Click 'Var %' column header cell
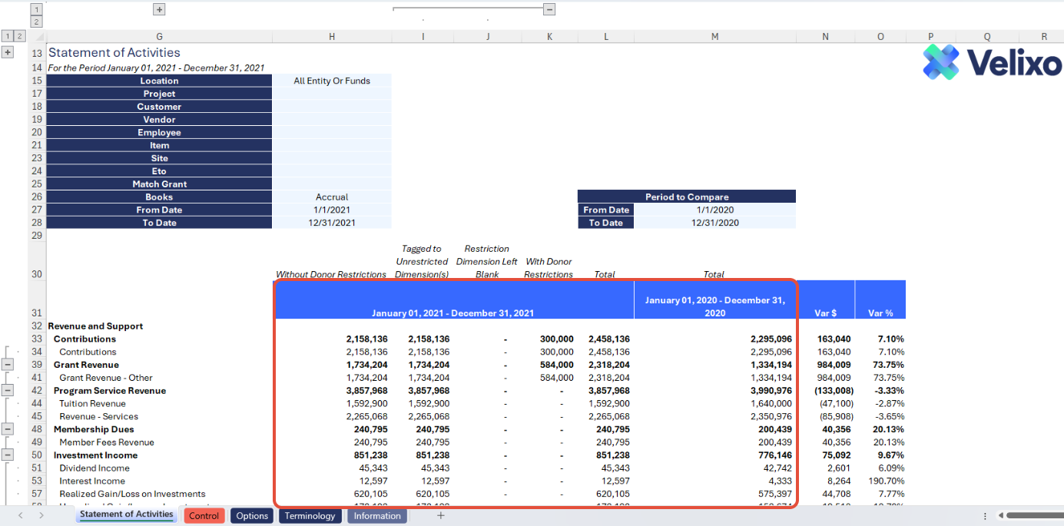This screenshot has width=1064, height=526. [x=880, y=299]
